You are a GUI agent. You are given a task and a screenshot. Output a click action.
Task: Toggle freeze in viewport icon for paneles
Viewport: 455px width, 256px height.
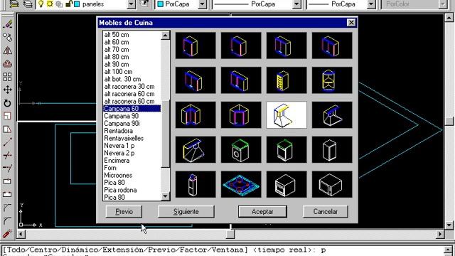point(59,4)
